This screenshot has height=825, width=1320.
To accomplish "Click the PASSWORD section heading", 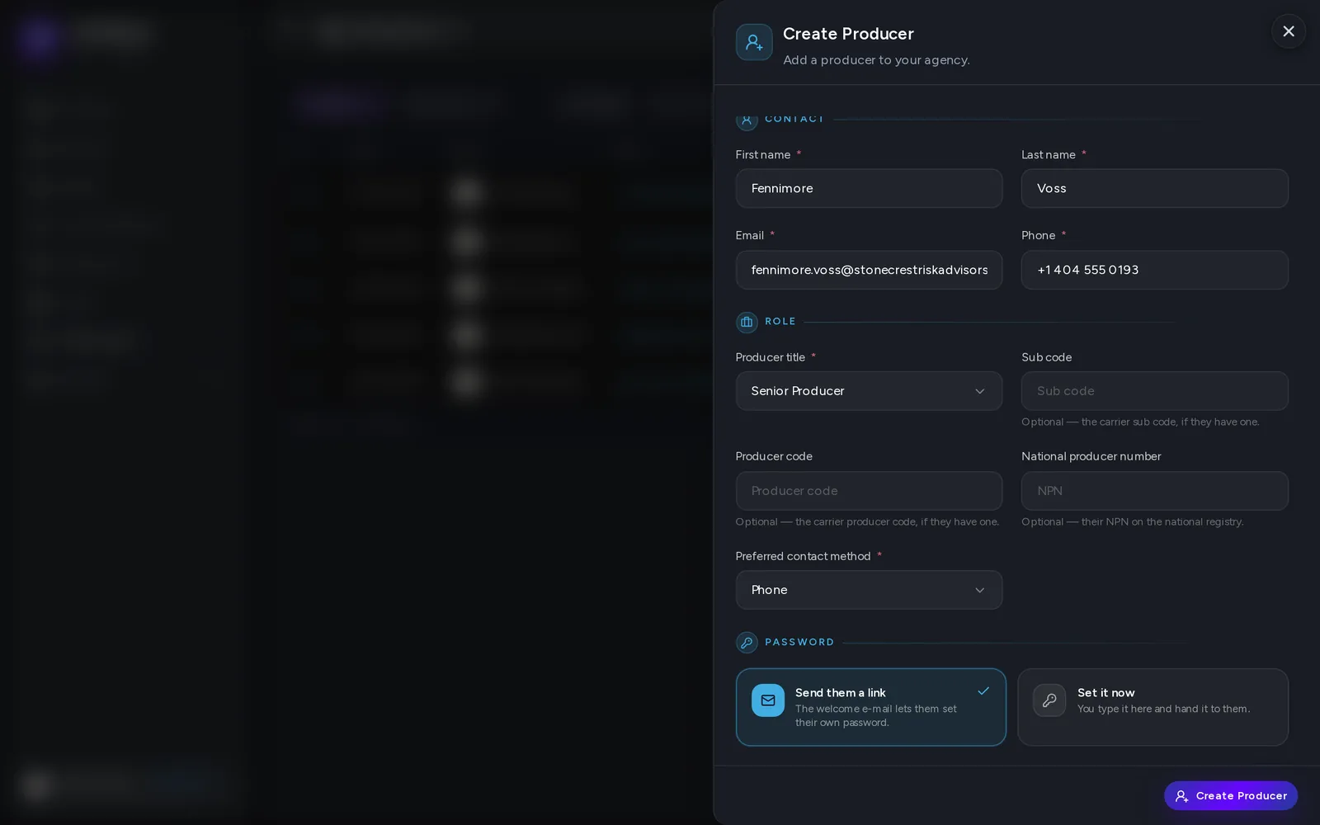I will click(x=799, y=643).
